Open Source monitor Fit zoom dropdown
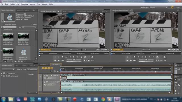The image size is (182, 102). 74,50
